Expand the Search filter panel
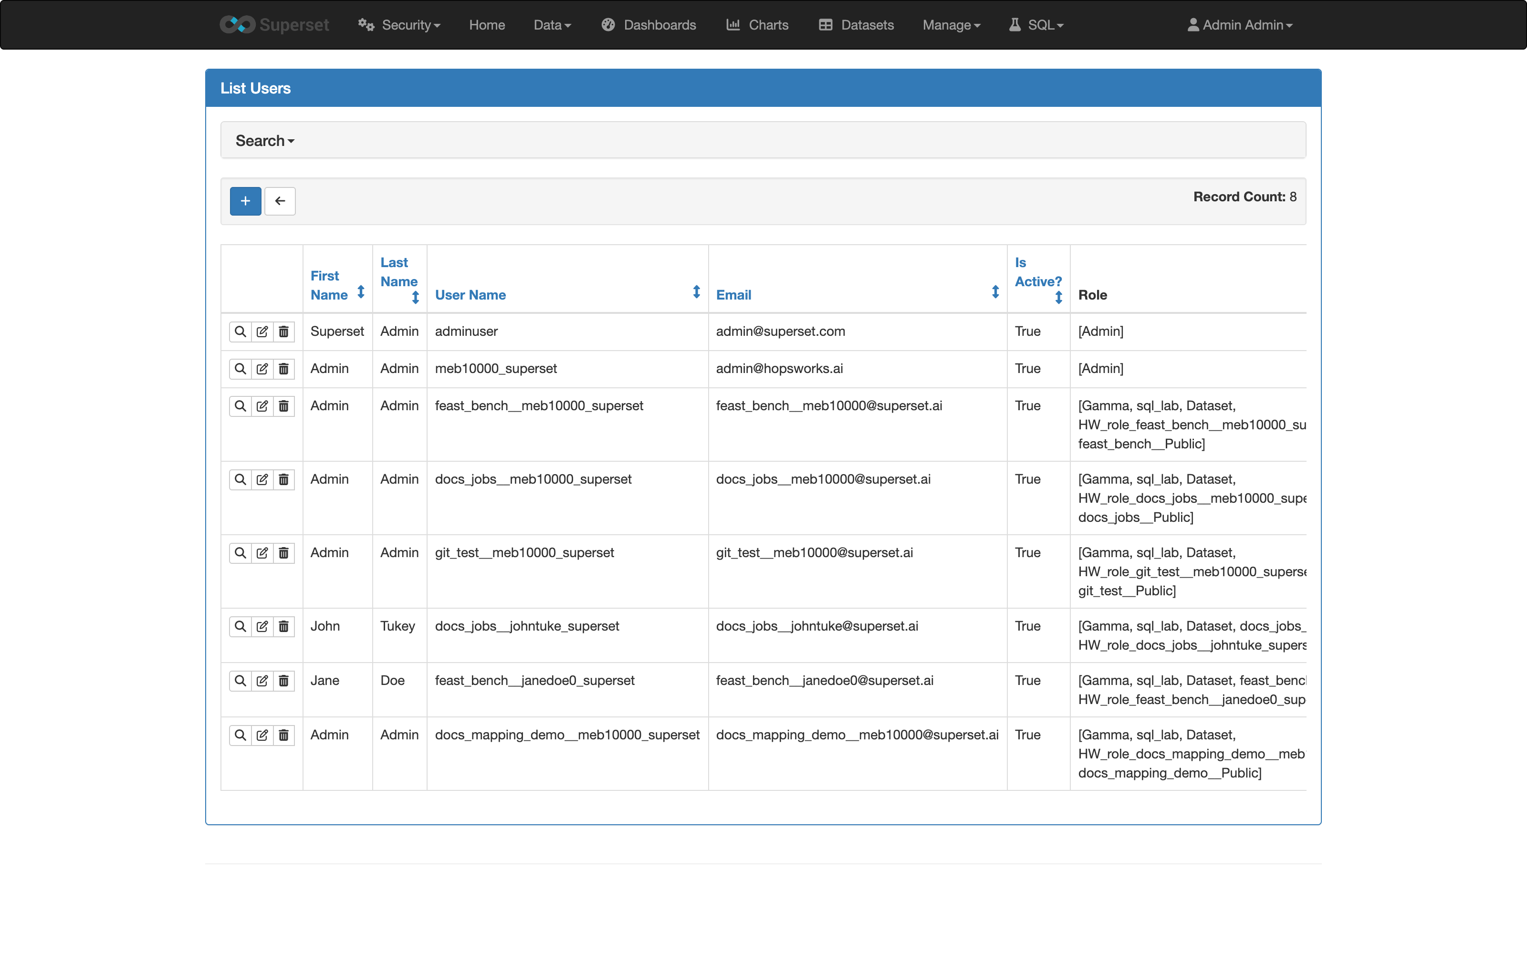This screenshot has width=1527, height=954. point(265,141)
